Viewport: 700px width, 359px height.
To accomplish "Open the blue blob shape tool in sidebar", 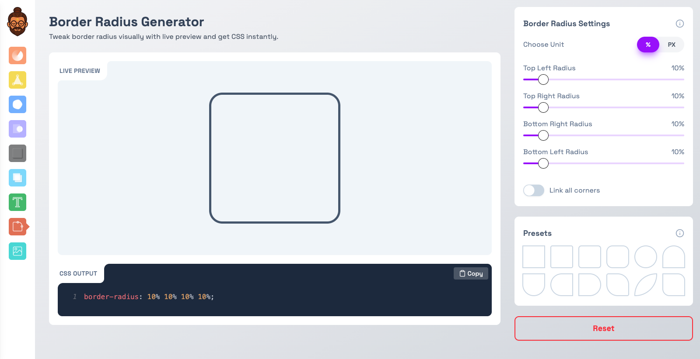I will click(x=17, y=104).
